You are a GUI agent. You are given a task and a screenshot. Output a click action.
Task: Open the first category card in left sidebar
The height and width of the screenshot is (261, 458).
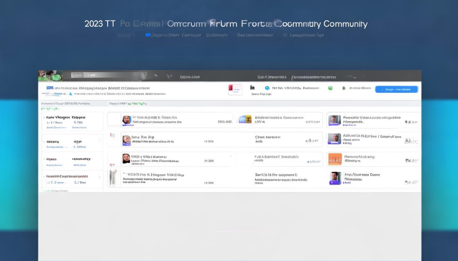[x=72, y=122]
